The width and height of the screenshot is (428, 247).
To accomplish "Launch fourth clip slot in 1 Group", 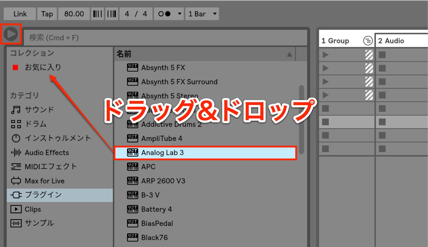I will click(325, 95).
